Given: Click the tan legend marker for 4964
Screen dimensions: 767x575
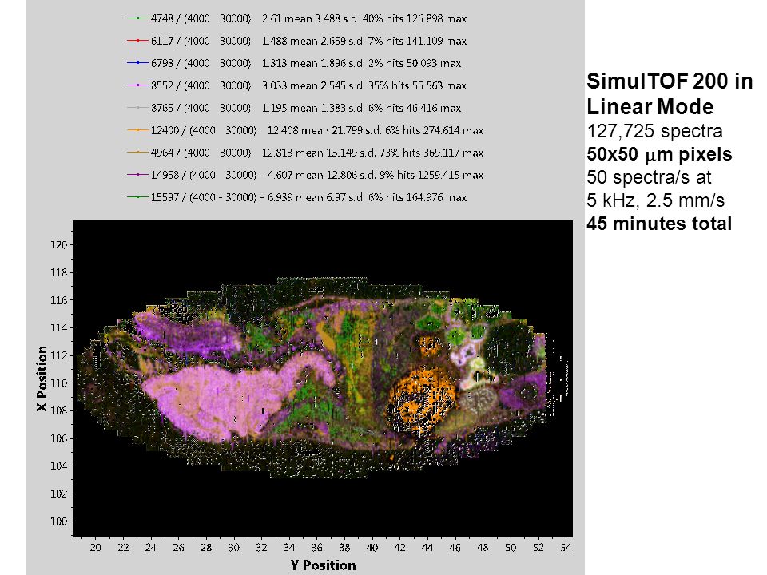Looking at the screenshot, I should 137,153.
